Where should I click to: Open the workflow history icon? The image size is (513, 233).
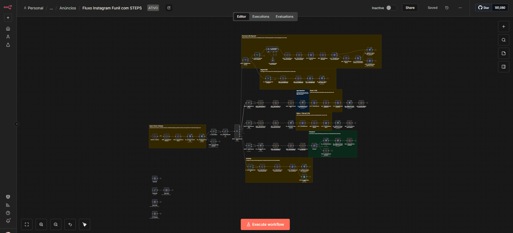coord(447,8)
